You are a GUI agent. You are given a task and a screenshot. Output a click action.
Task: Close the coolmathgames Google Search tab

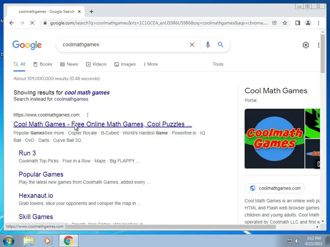[x=79, y=12]
